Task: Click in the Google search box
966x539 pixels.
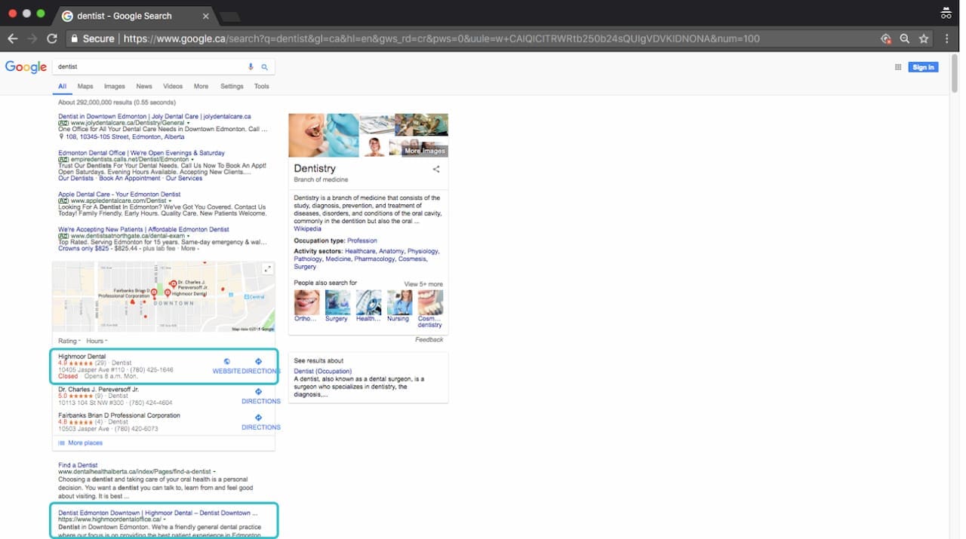Action: tap(151, 67)
